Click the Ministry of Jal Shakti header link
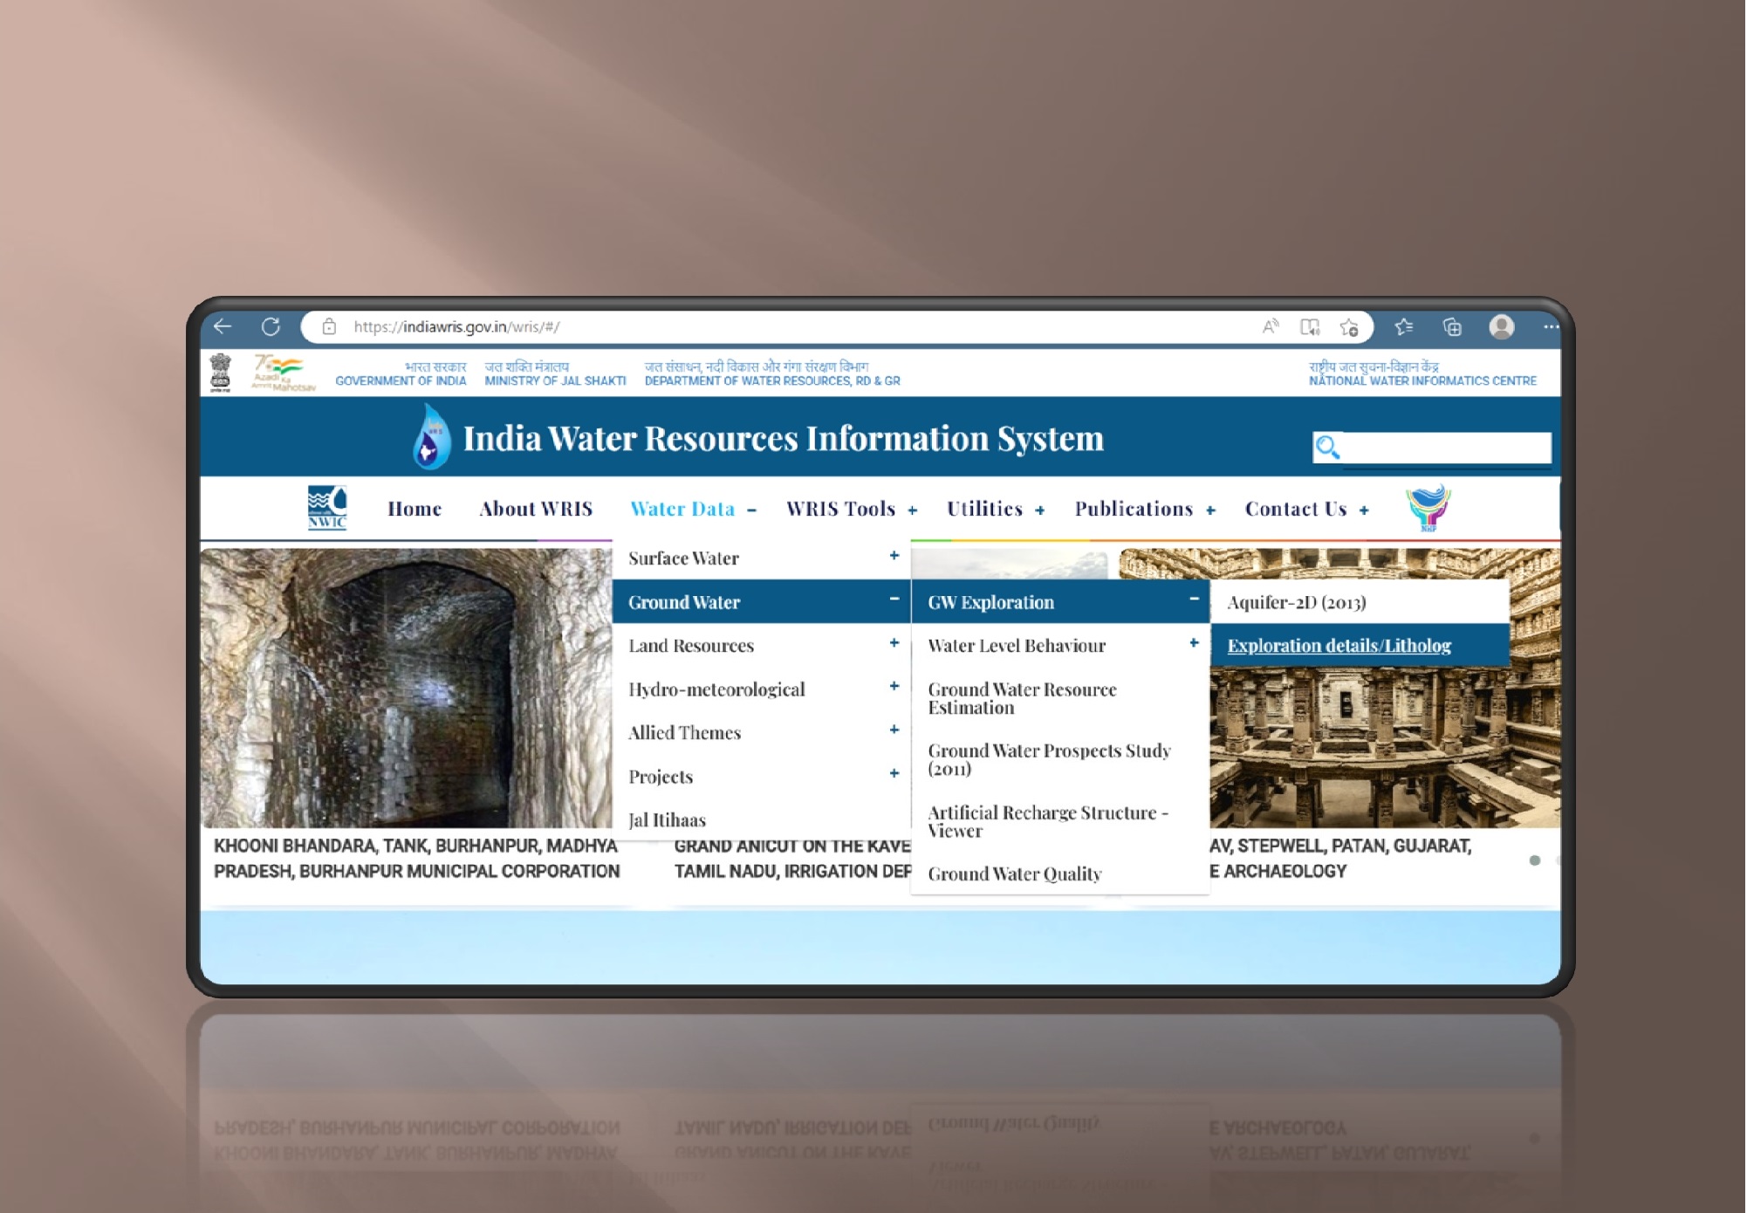Image resolution: width=1747 pixels, height=1213 pixels. (555, 373)
